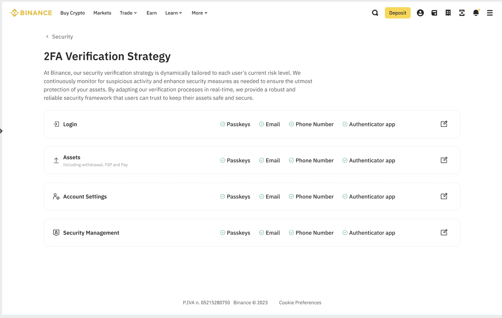Open the user profile icon
The height and width of the screenshot is (318, 502).
(x=420, y=13)
